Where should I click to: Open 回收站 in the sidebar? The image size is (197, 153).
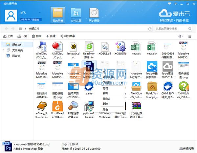[x=16, y=56]
